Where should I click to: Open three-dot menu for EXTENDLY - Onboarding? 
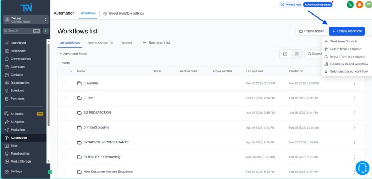click(355, 157)
